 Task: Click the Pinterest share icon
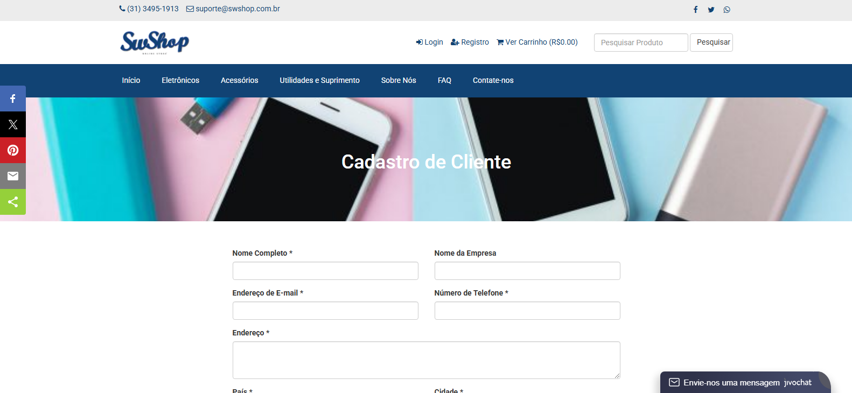tap(13, 150)
